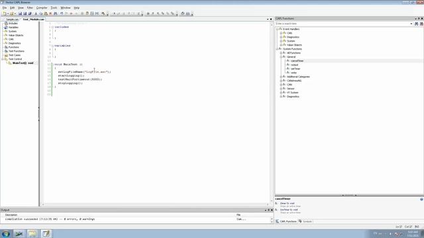
Task: Collapse the System Functions node
Action: [x=277, y=49]
